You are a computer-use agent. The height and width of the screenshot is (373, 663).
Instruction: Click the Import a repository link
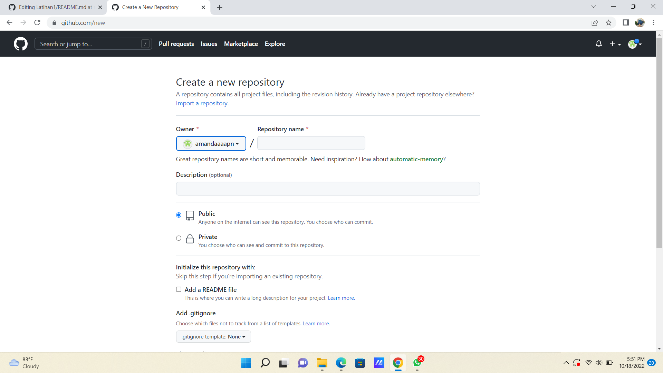(201, 103)
